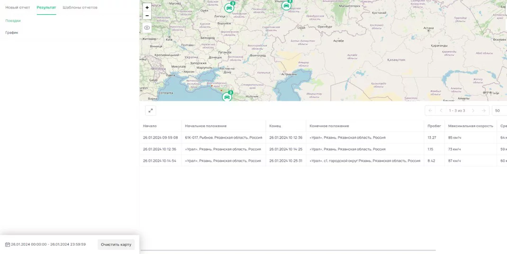Go to first page of results
This screenshot has width=507, height=254.
pos(430,110)
